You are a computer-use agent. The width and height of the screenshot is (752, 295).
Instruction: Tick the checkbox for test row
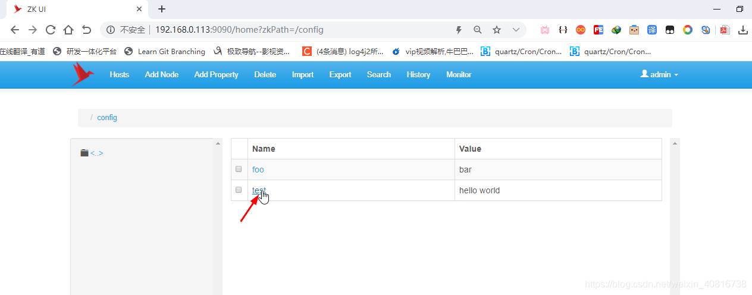[x=239, y=190]
